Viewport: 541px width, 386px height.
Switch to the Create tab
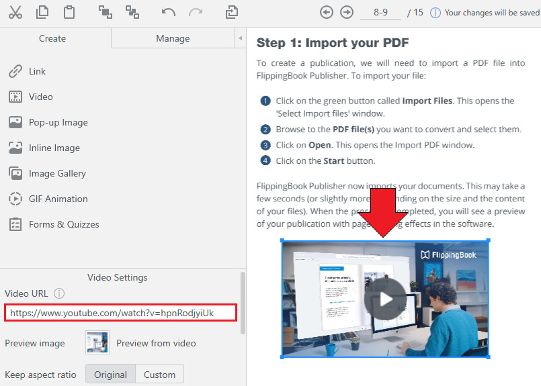tap(52, 38)
